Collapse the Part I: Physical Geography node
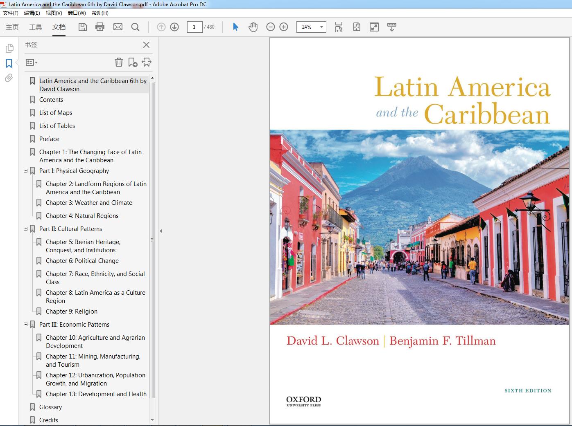Viewport: 572px width, 426px height. pos(26,171)
